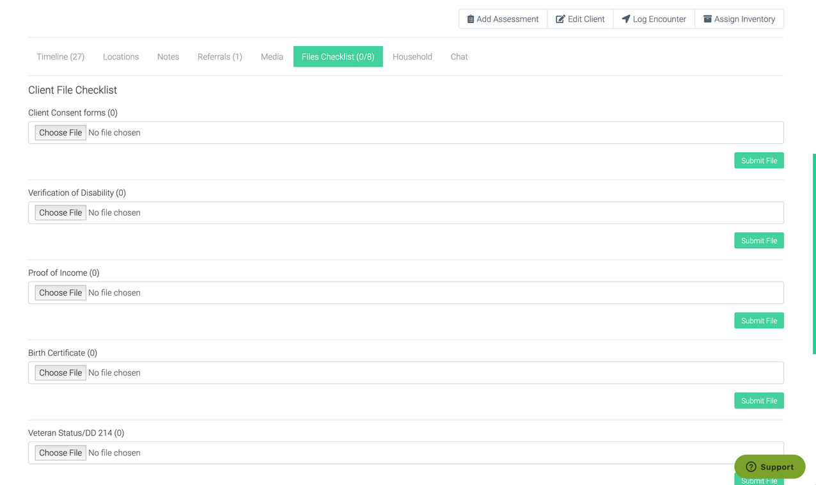The image size is (816, 485).
Task: Click the Edit Client button label
Action: pos(586,19)
